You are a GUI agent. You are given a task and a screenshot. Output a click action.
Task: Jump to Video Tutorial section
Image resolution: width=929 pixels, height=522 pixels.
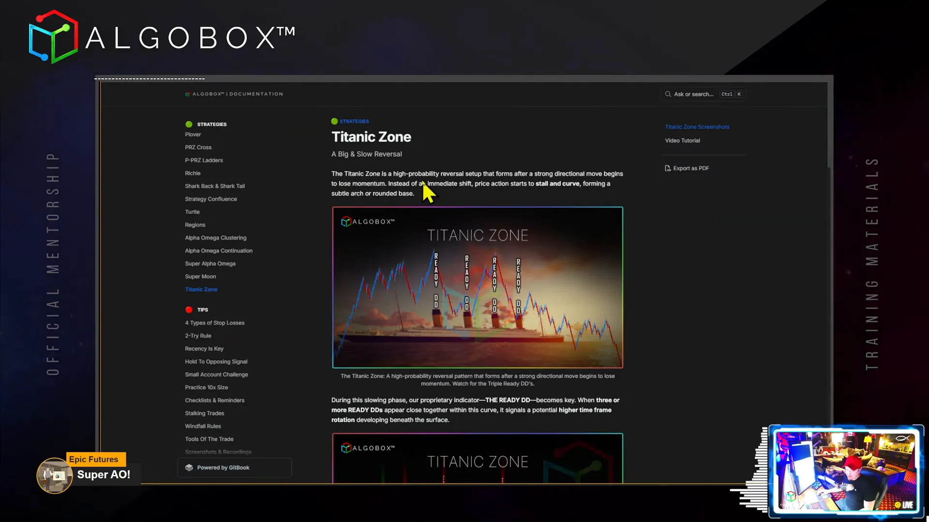coord(682,141)
